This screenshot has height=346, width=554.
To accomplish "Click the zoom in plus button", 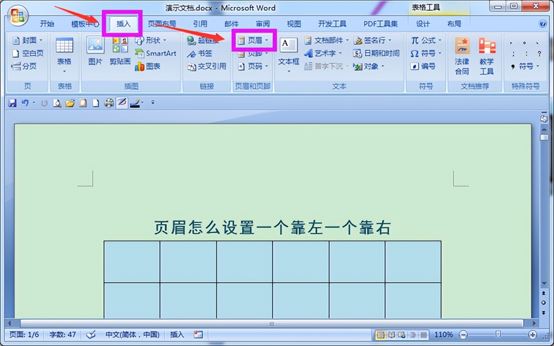I will click(x=532, y=335).
